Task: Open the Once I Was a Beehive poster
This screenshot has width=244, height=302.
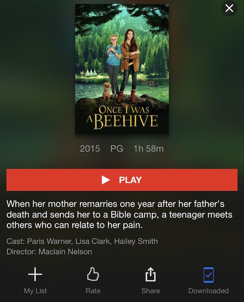Action: pos(122,69)
